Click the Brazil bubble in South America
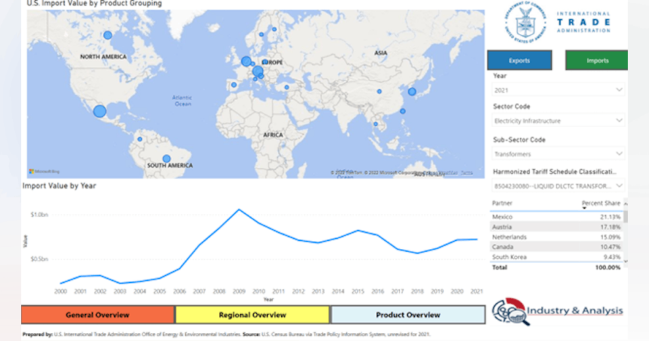This screenshot has height=341, width=649. point(166,158)
